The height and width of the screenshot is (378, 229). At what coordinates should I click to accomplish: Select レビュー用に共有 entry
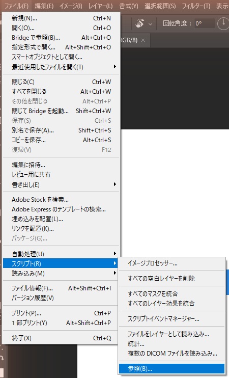point(61,175)
